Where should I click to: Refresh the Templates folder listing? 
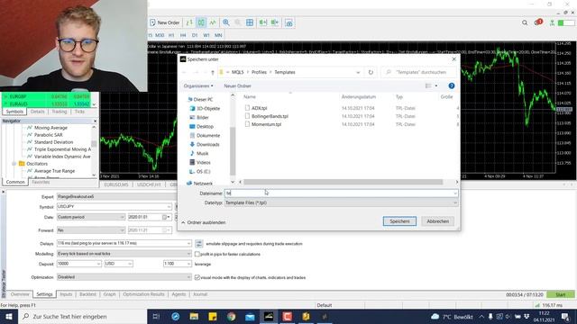371,72
